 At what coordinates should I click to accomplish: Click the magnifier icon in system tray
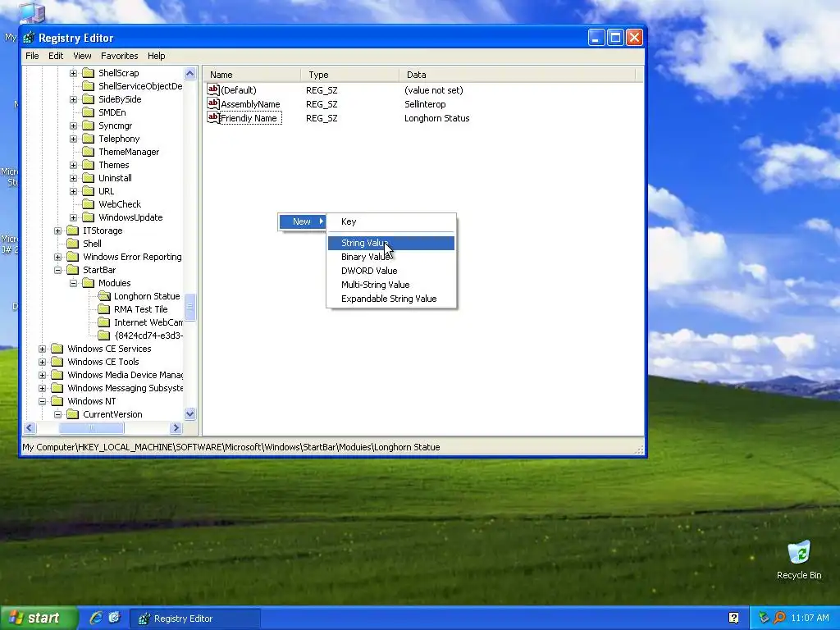[x=779, y=618]
